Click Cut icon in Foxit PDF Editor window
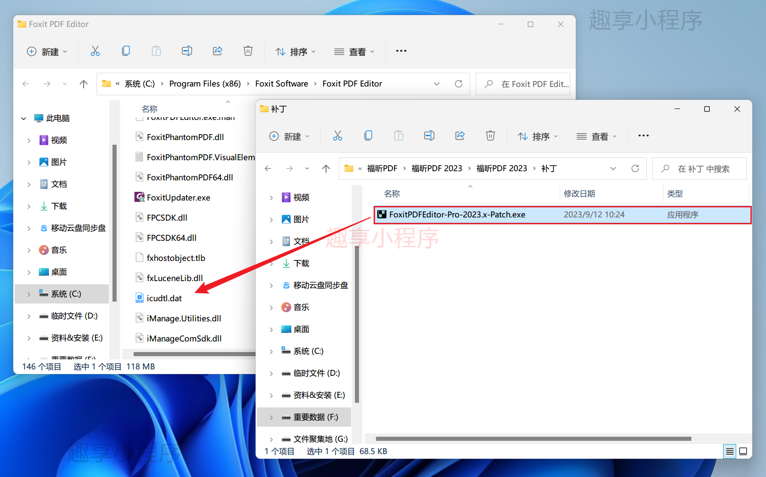 [x=95, y=51]
